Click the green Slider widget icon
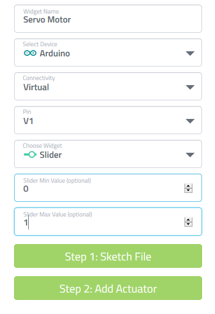This screenshot has width=215, height=314. [30, 154]
